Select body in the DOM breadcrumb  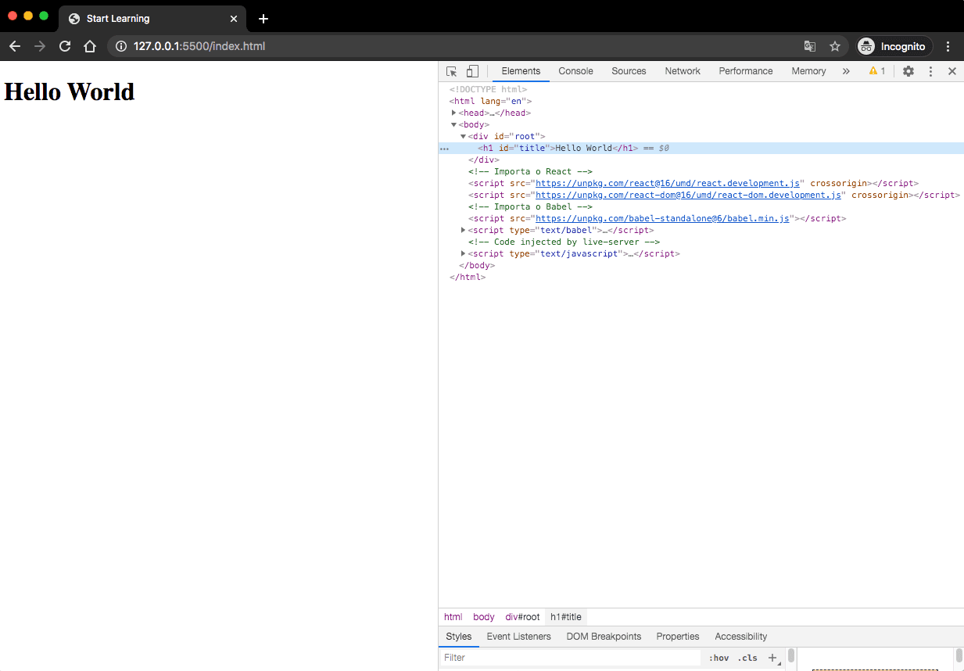483,617
